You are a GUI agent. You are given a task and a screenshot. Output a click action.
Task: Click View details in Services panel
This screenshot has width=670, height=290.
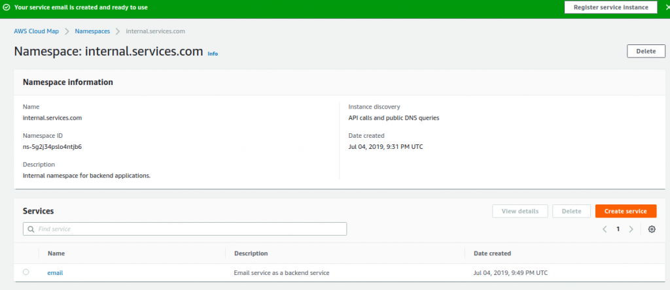520,211
